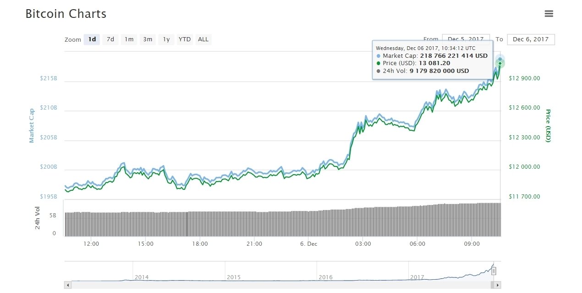The image size is (582, 293).
Task: Click the Market Cap axis title
Action: tap(32, 126)
